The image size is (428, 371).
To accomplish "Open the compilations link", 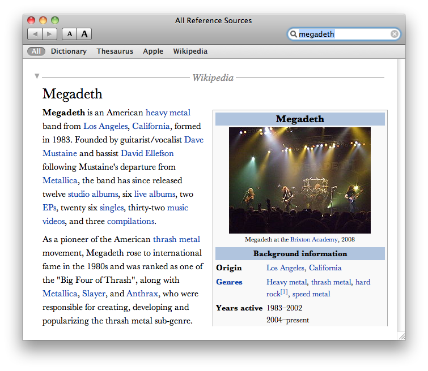I will 131,221.
